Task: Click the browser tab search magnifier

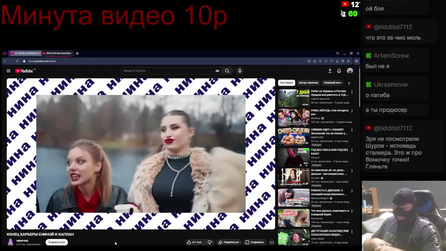Action: [x=338, y=53]
